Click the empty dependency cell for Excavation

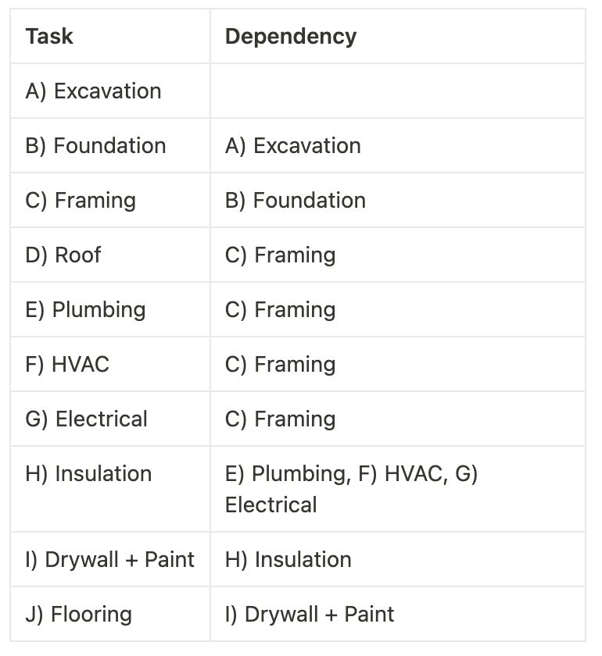tap(398, 91)
